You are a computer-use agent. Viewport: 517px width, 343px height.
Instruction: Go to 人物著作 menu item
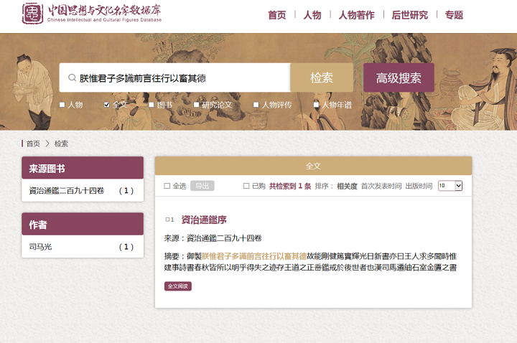click(x=356, y=15)
